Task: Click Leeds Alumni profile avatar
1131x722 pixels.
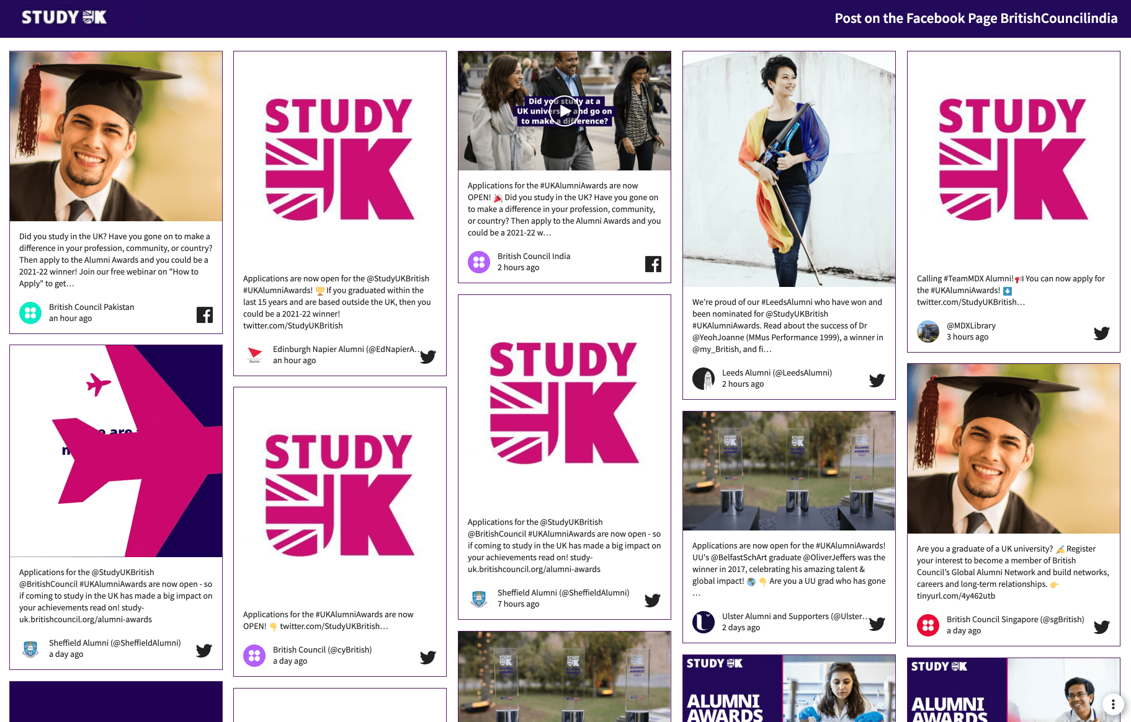Action: 704,379
